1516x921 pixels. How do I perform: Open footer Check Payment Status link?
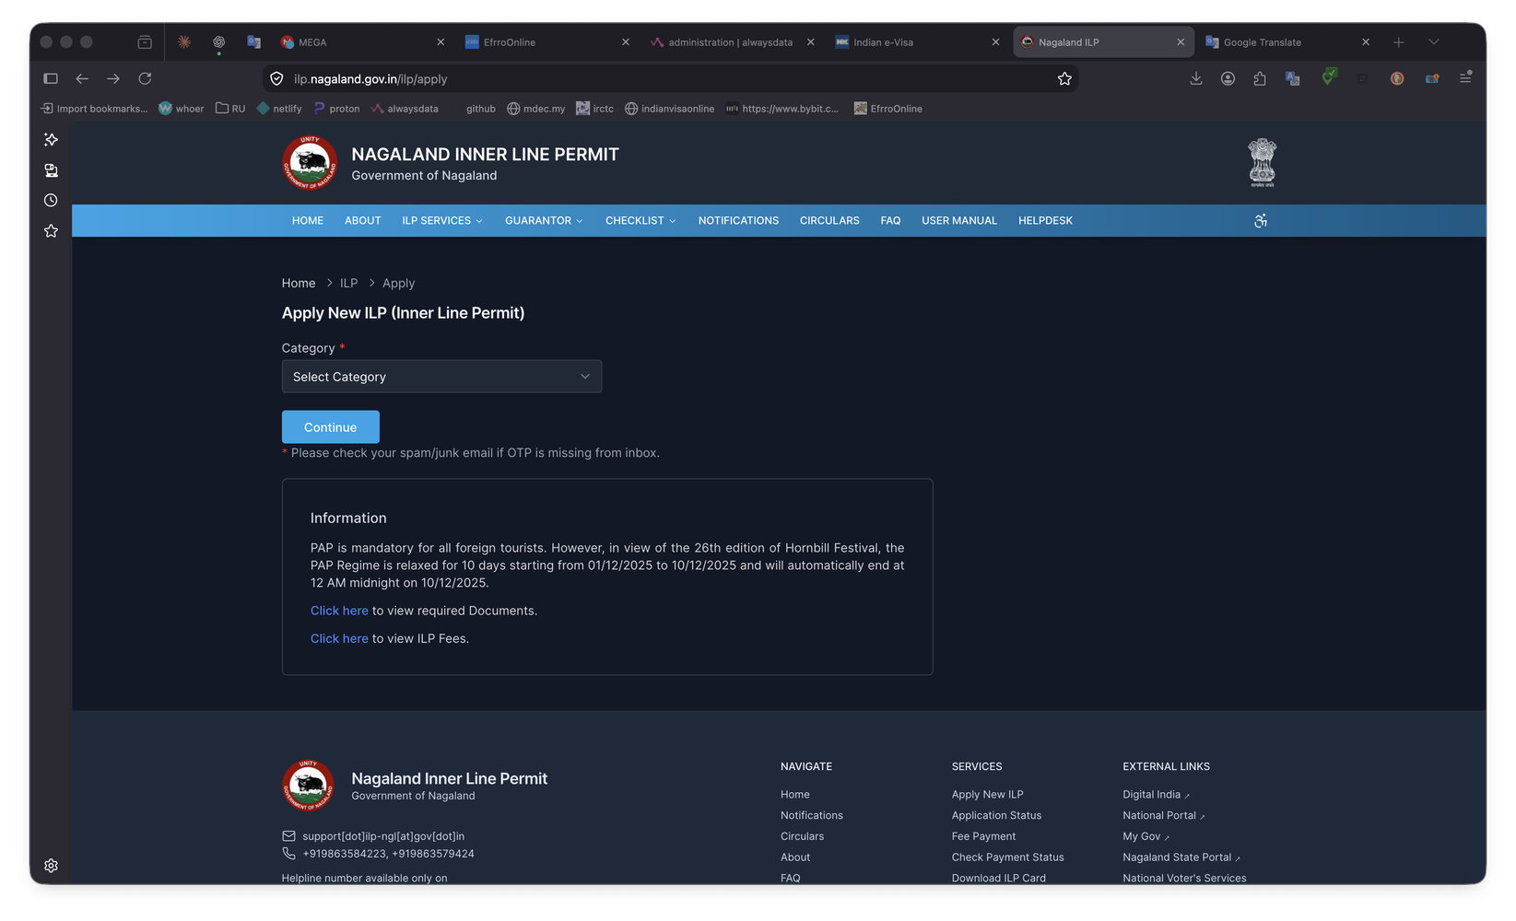1007,857
